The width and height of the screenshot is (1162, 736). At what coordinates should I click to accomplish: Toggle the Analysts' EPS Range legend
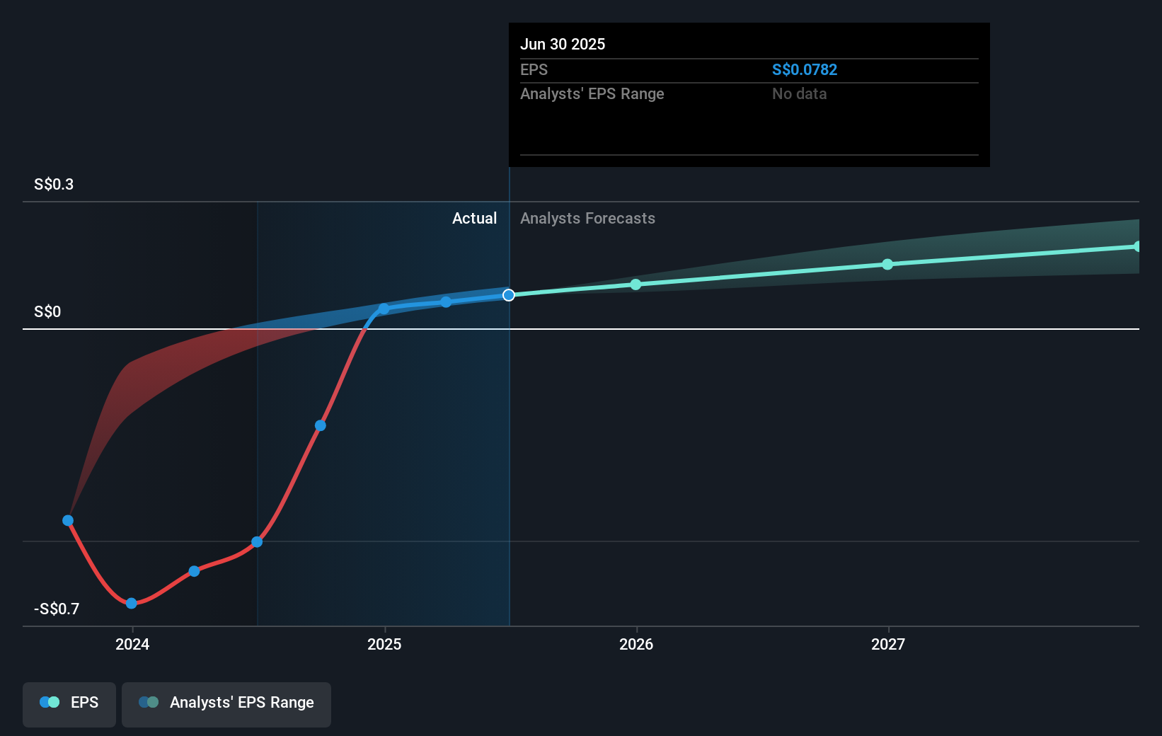point(226,703)
